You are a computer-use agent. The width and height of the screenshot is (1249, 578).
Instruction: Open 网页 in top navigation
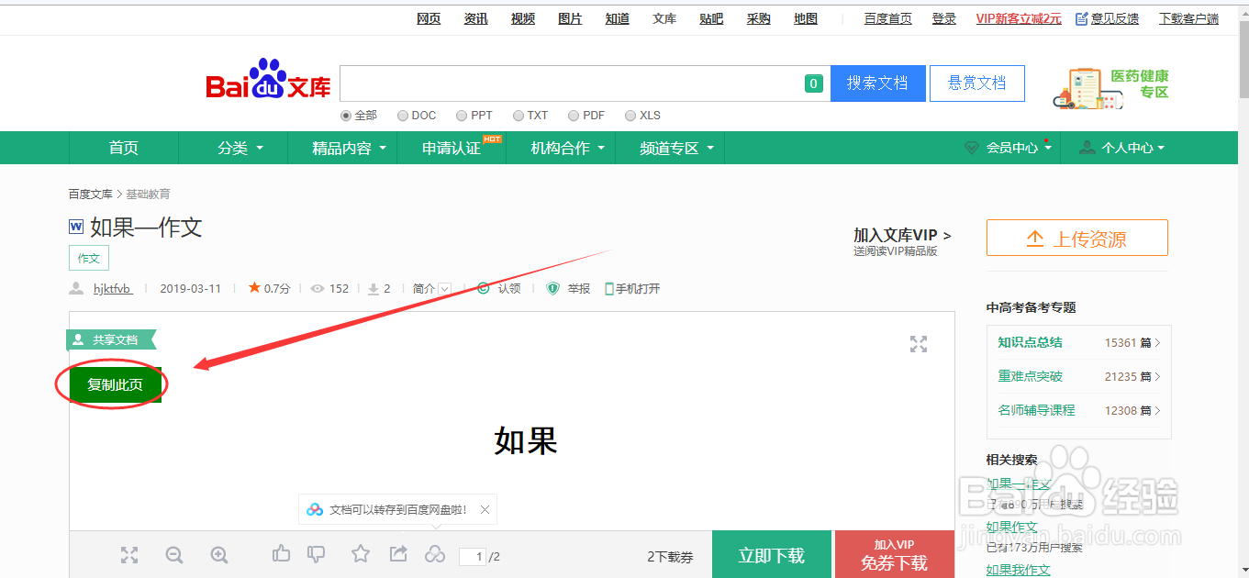429,18
